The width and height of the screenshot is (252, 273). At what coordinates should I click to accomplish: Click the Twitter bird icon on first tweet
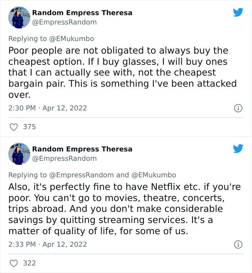[x=238, y=12]
